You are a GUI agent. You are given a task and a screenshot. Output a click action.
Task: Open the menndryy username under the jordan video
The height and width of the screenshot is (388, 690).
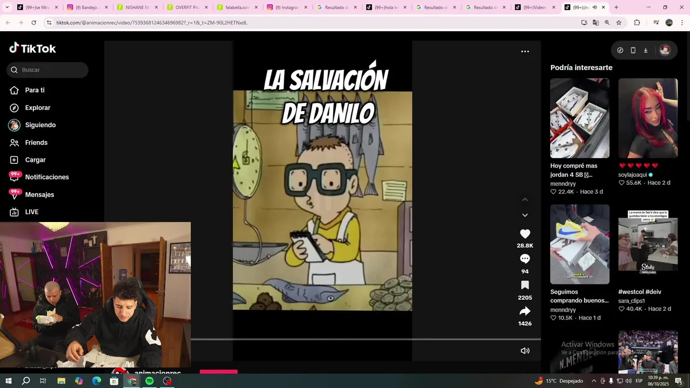563,184
